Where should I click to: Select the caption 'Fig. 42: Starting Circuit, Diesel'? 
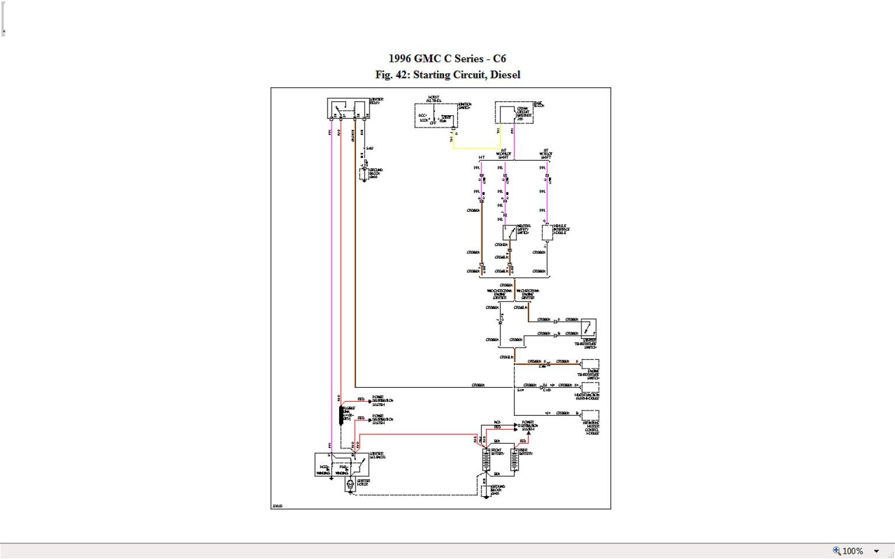point(447,75)
